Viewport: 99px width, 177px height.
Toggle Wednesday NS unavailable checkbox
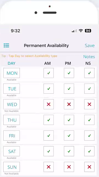89,104
